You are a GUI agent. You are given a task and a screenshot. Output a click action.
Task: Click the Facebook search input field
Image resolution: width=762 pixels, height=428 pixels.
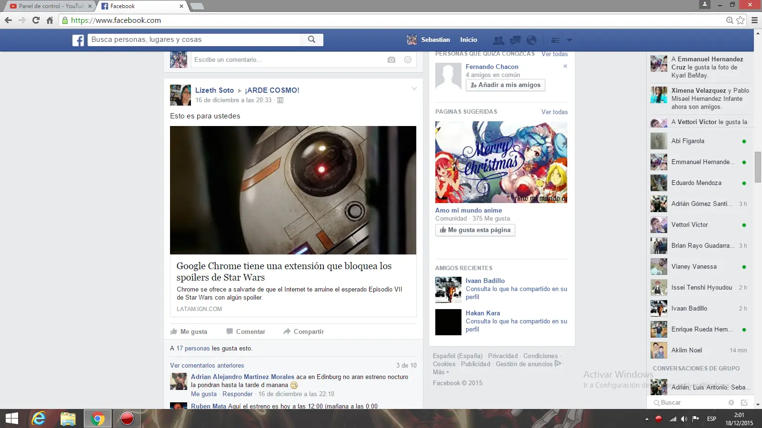[194, 39]
